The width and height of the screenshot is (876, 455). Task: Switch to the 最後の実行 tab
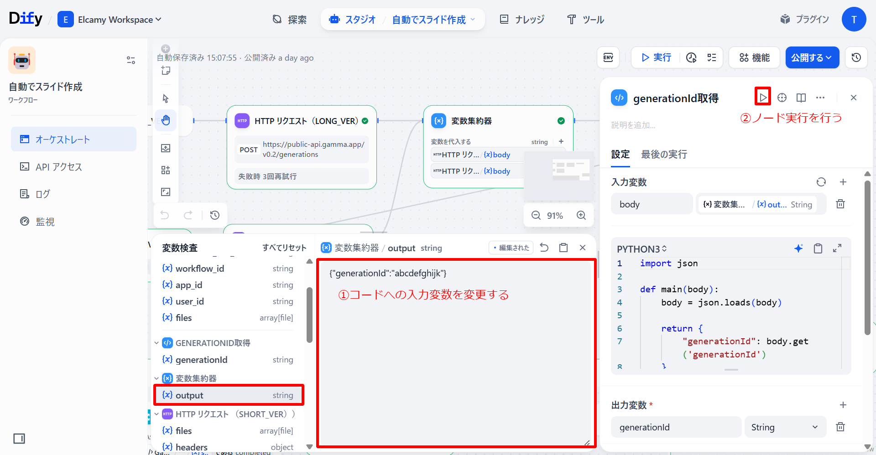point(664,155)
